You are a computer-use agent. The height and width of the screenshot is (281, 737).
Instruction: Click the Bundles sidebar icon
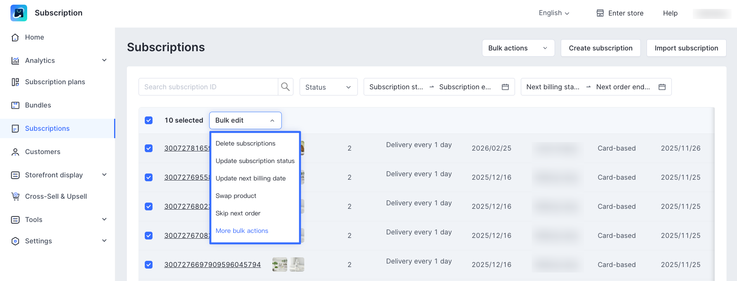[x=16, y=105]
